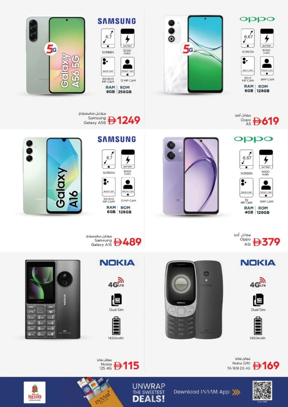Click the Oppo A5i price 379

[x=266, y=242]
